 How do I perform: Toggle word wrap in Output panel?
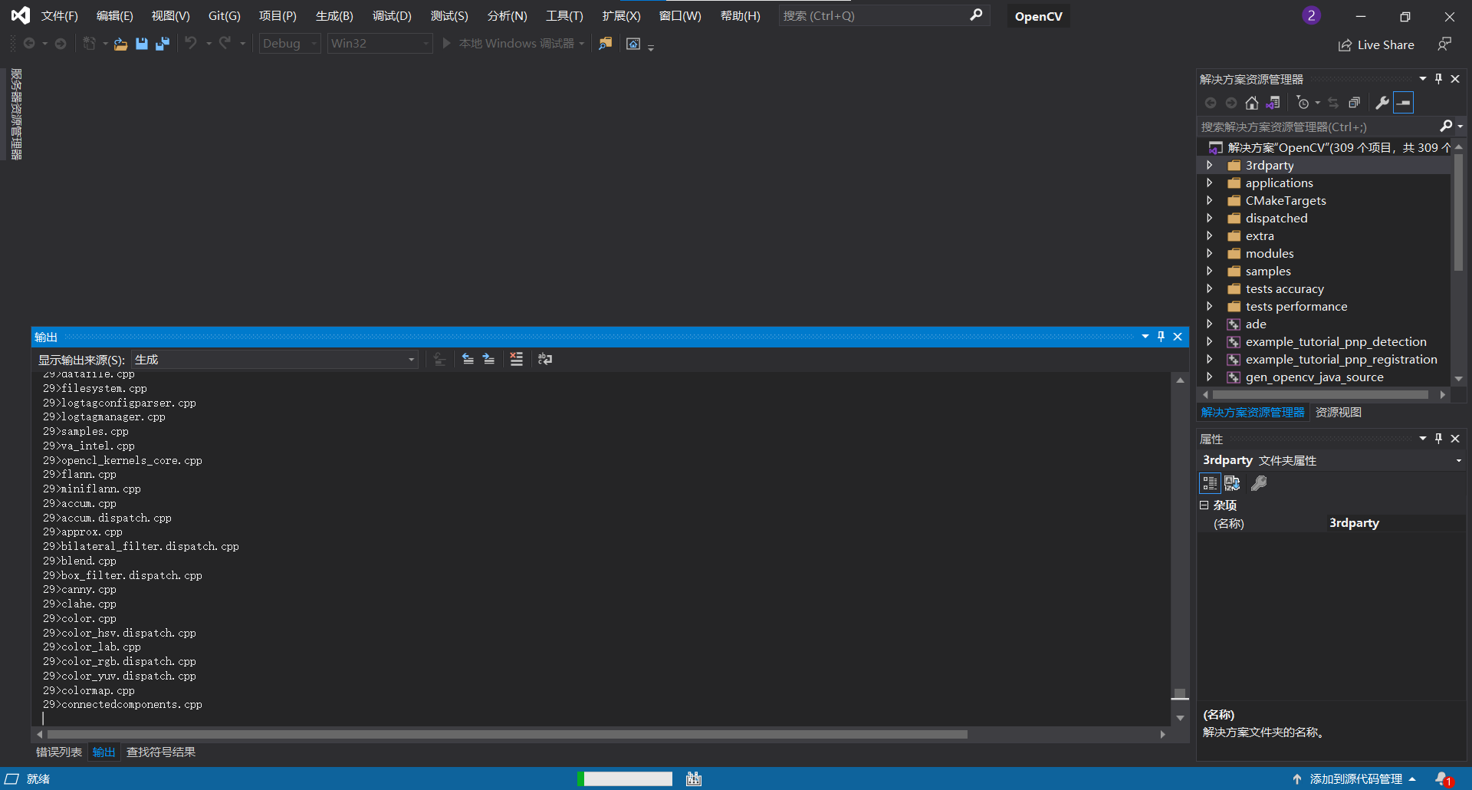click(x=545, y=359)
